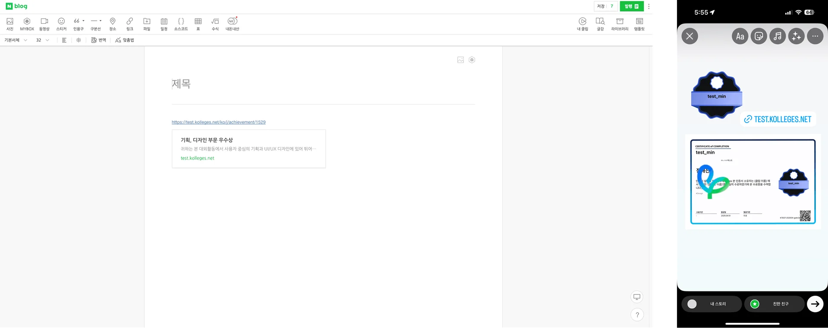
Task: Add music to the story
Action: tap(778, 36)
